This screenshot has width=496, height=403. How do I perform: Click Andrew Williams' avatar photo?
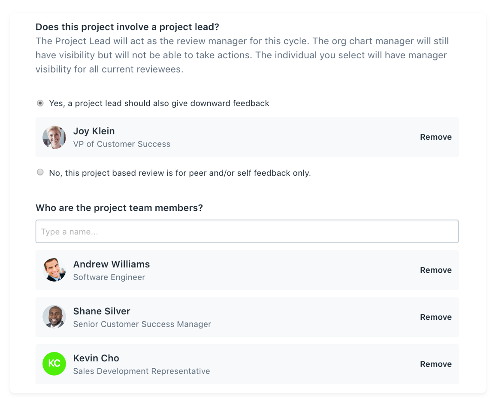coord(54,270)
